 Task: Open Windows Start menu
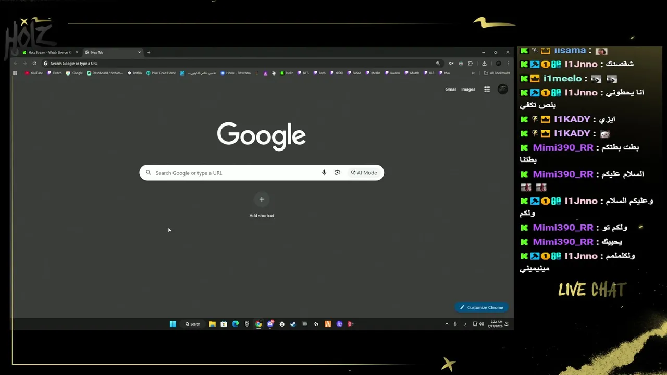pos(172,324)
